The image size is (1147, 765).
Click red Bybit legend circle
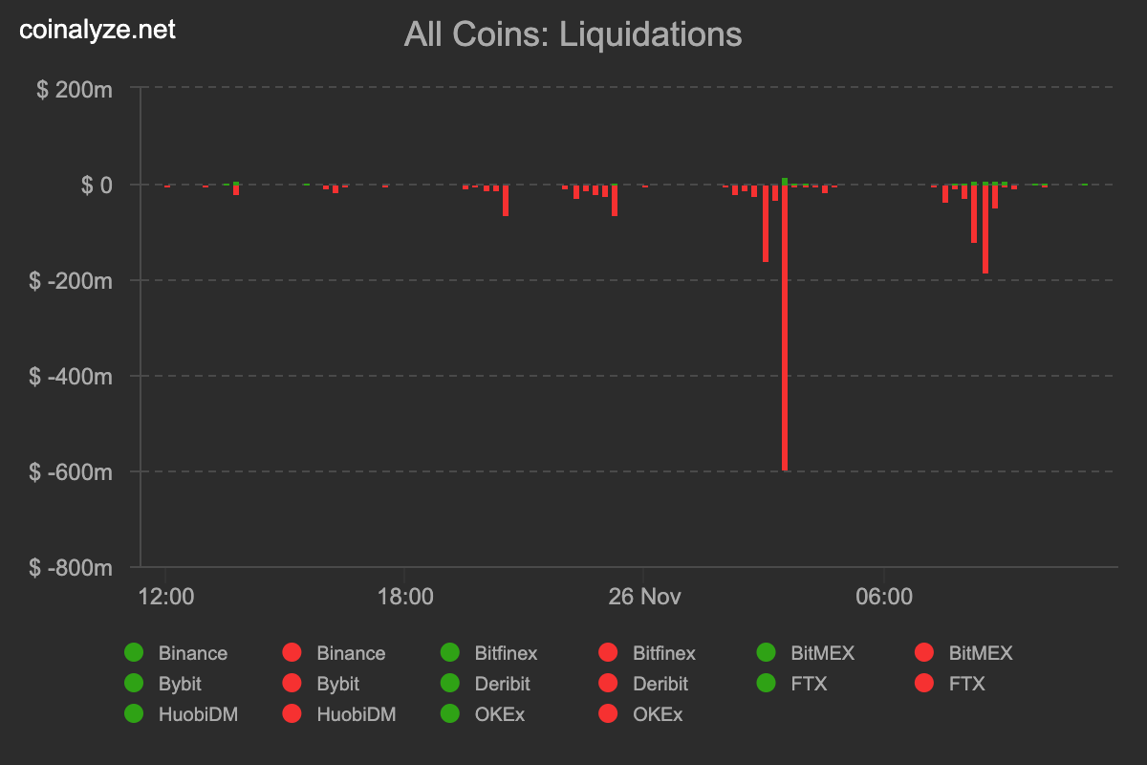tap(292, 684)
